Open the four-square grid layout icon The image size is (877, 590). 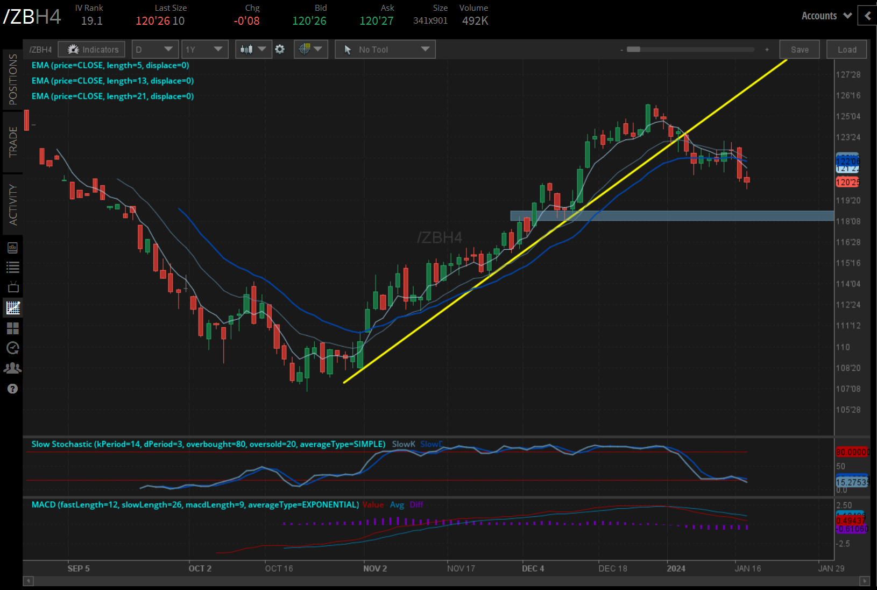coord(12,328)
